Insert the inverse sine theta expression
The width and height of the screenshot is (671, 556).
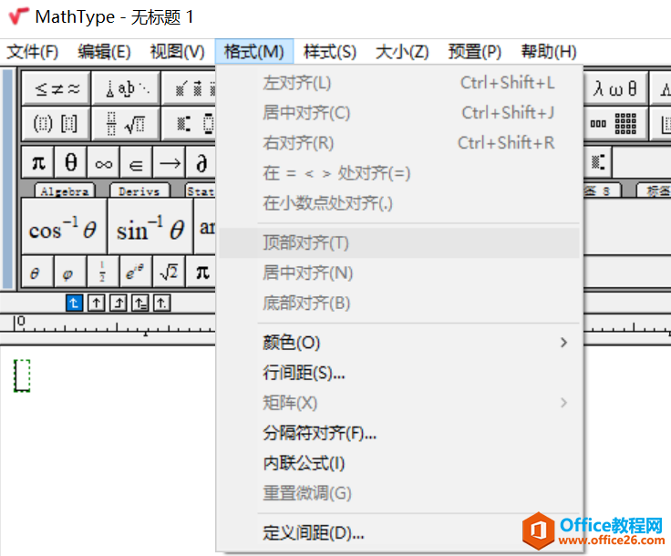click(x=150, y=227)
